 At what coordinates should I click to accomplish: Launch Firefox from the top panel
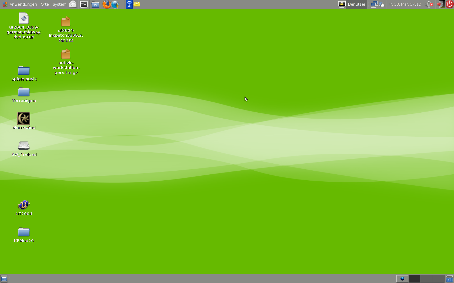[x=106, y=4]
